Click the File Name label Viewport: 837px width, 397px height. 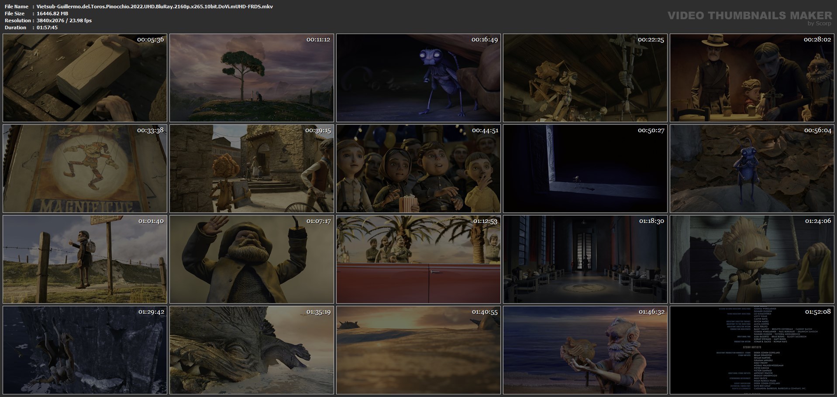coord(17,7)
